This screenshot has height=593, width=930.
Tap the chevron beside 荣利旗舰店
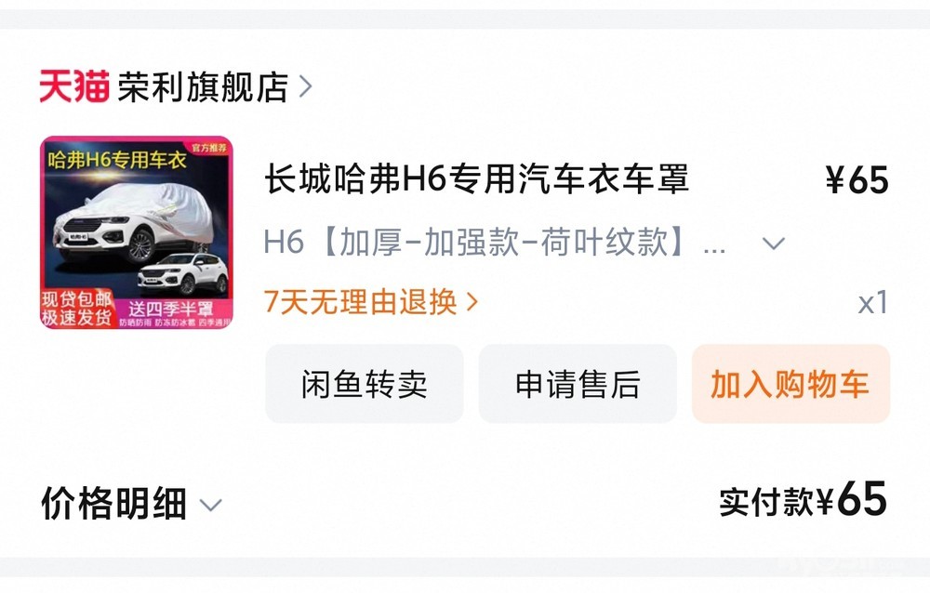(x=305, y=87)
